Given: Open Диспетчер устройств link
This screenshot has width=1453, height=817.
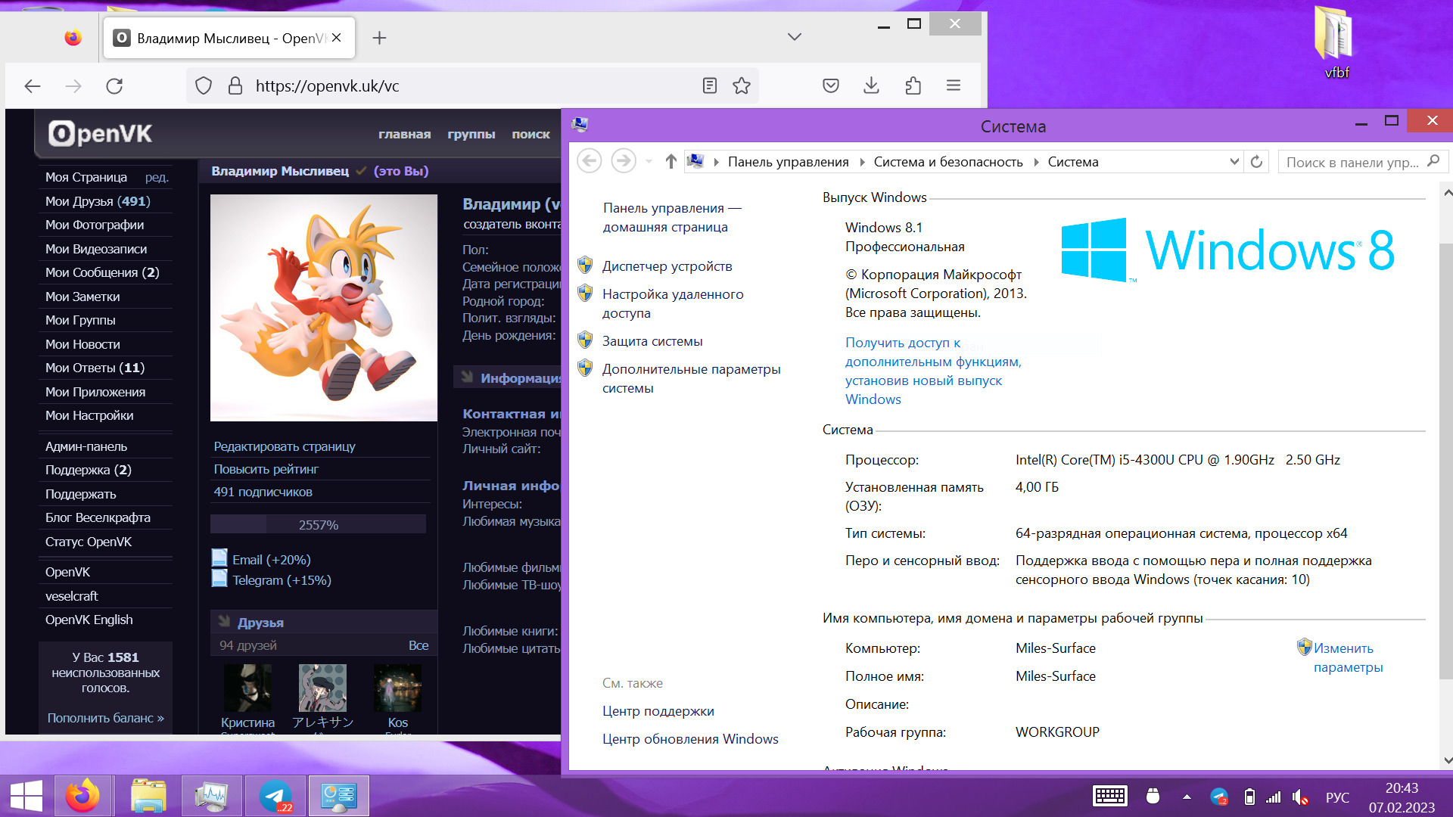Looking at the screenshot, I should point(667,266).
